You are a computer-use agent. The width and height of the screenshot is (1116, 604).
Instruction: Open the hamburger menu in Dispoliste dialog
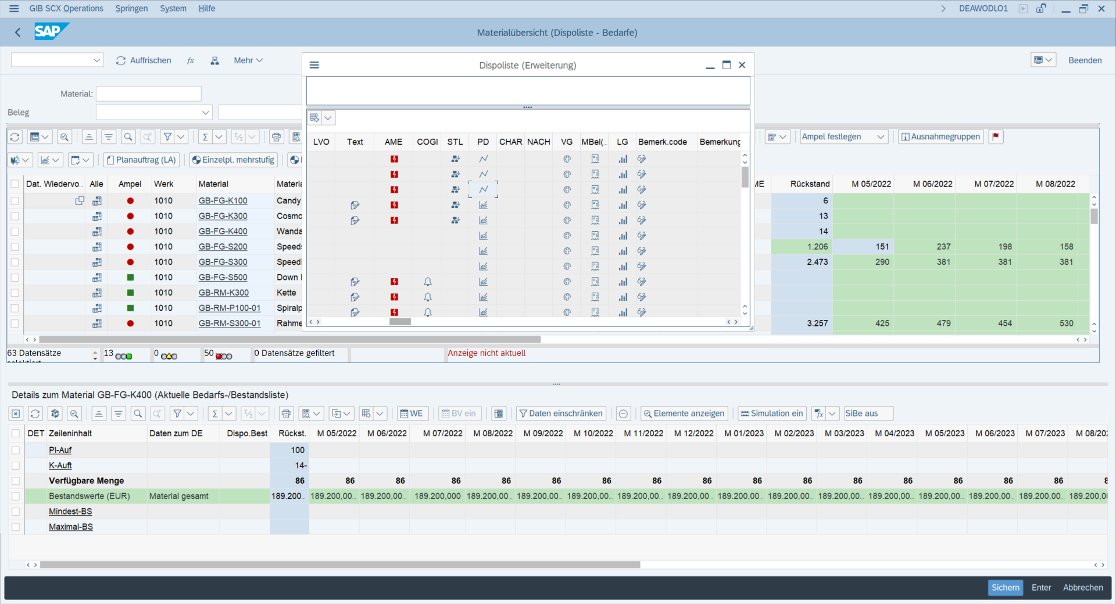point(314,65)
